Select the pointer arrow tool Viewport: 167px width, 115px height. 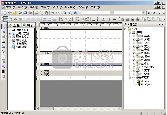[4, 26]
